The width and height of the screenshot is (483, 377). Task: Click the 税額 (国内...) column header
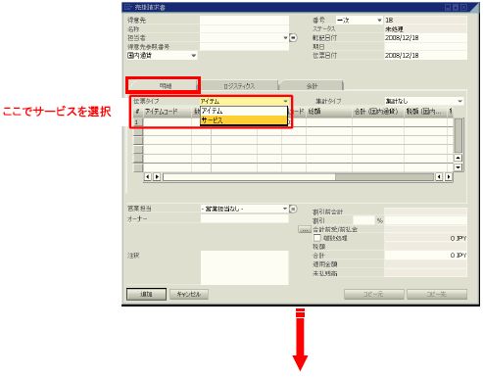pos(425,112)
